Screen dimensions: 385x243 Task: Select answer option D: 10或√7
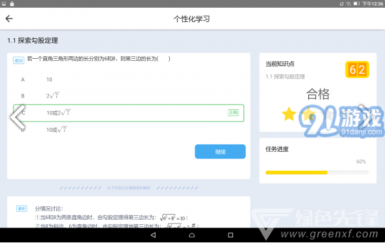pos(129,129)
